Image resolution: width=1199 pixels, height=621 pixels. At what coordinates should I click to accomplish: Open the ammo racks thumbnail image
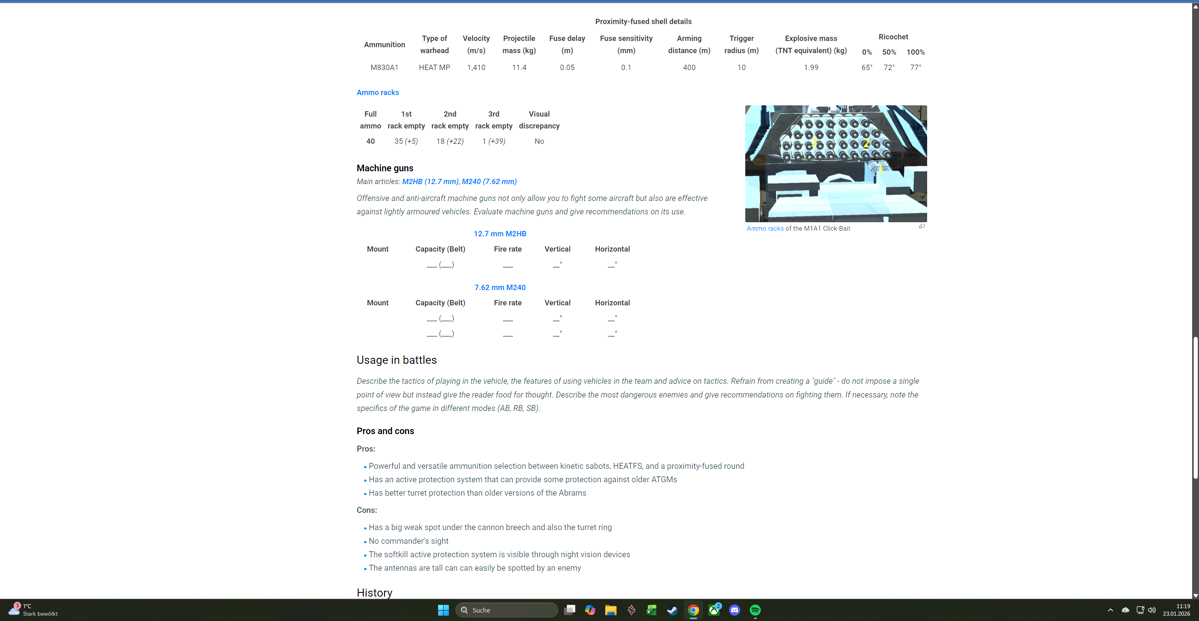coord(836,163)
